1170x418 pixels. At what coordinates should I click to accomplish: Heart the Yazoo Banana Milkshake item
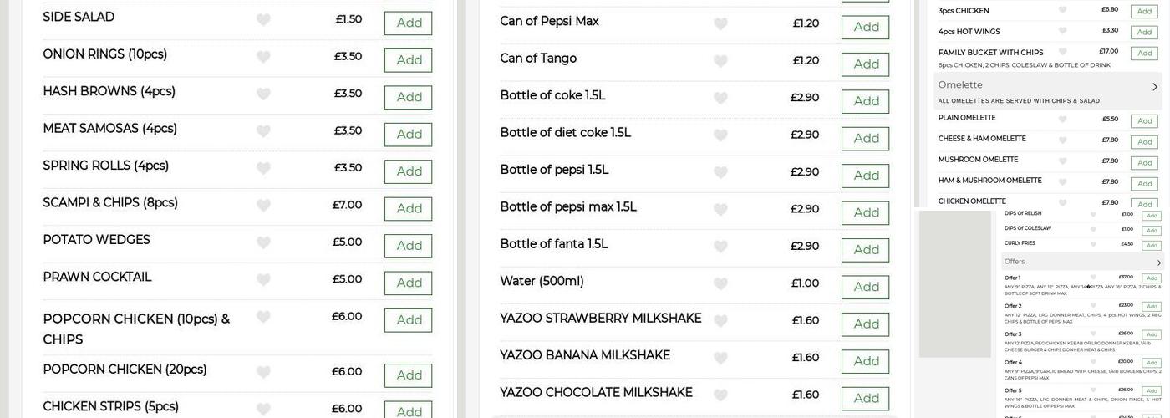tap(720, 359)
